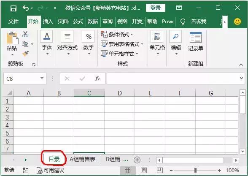The image size is (248, 176).
Task: Switch to the 插入 tab
Action: point(48,21)
